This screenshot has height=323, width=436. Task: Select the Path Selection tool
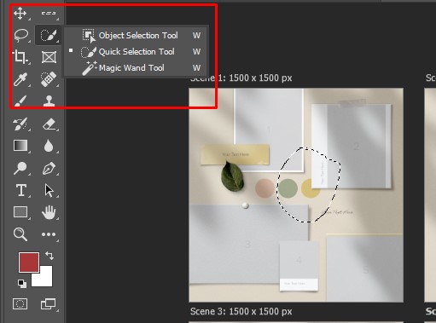(x=49, y=190)
